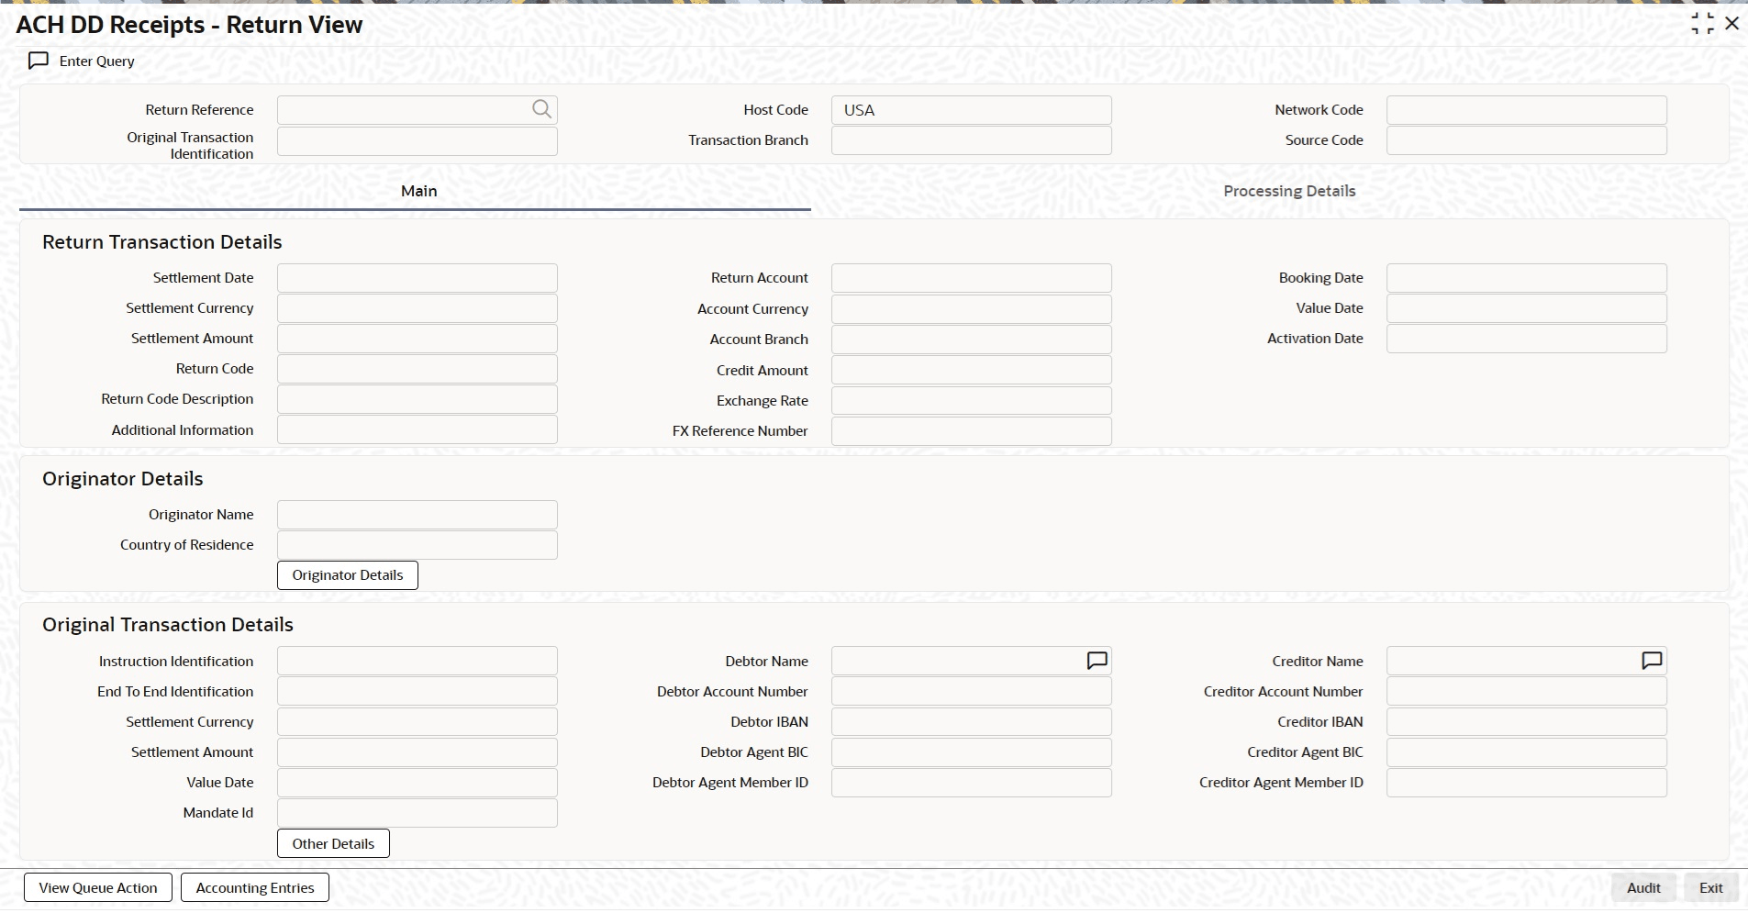
Task: Click the Account Branch field
Action: click(972, 340)
